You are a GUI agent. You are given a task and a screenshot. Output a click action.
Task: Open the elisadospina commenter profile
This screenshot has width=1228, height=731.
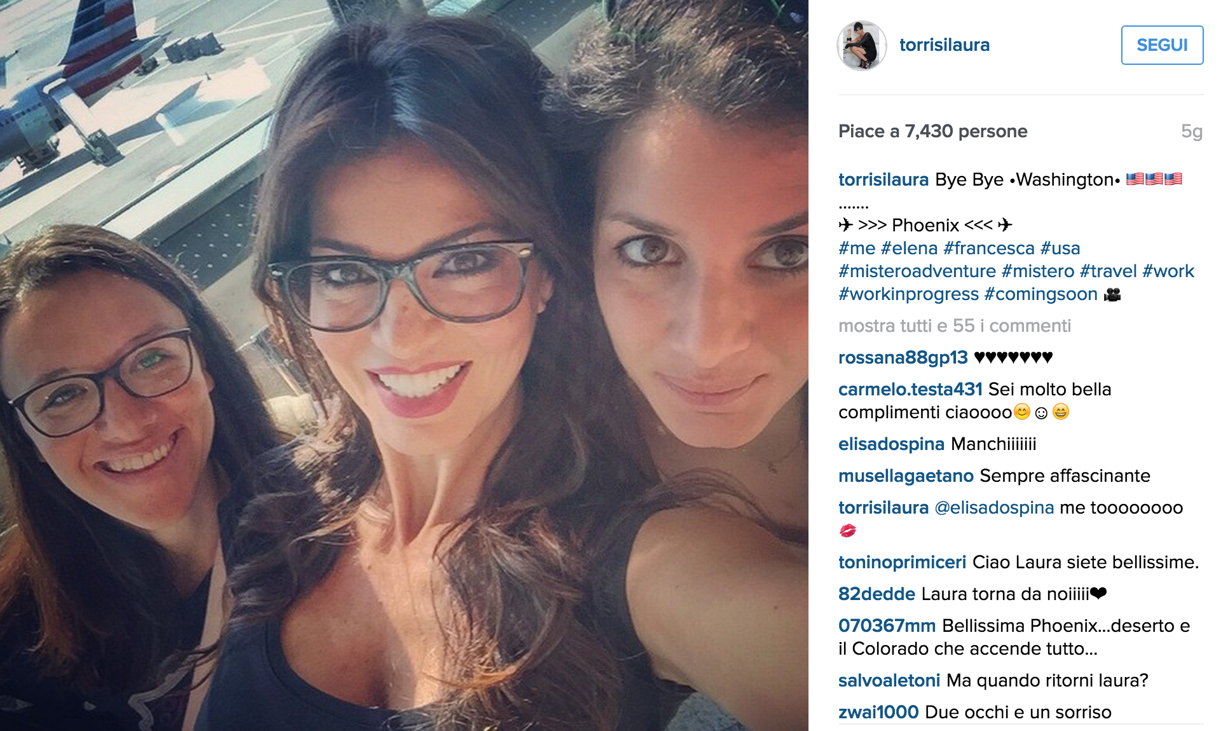pos(891,444)
